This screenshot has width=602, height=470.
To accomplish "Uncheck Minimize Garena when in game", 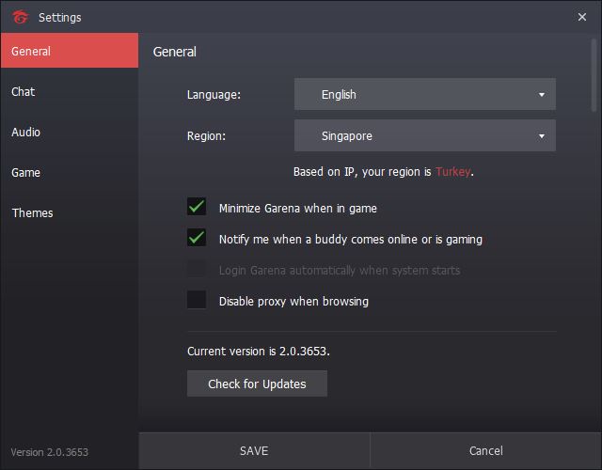I will click(x=197, y=207).
